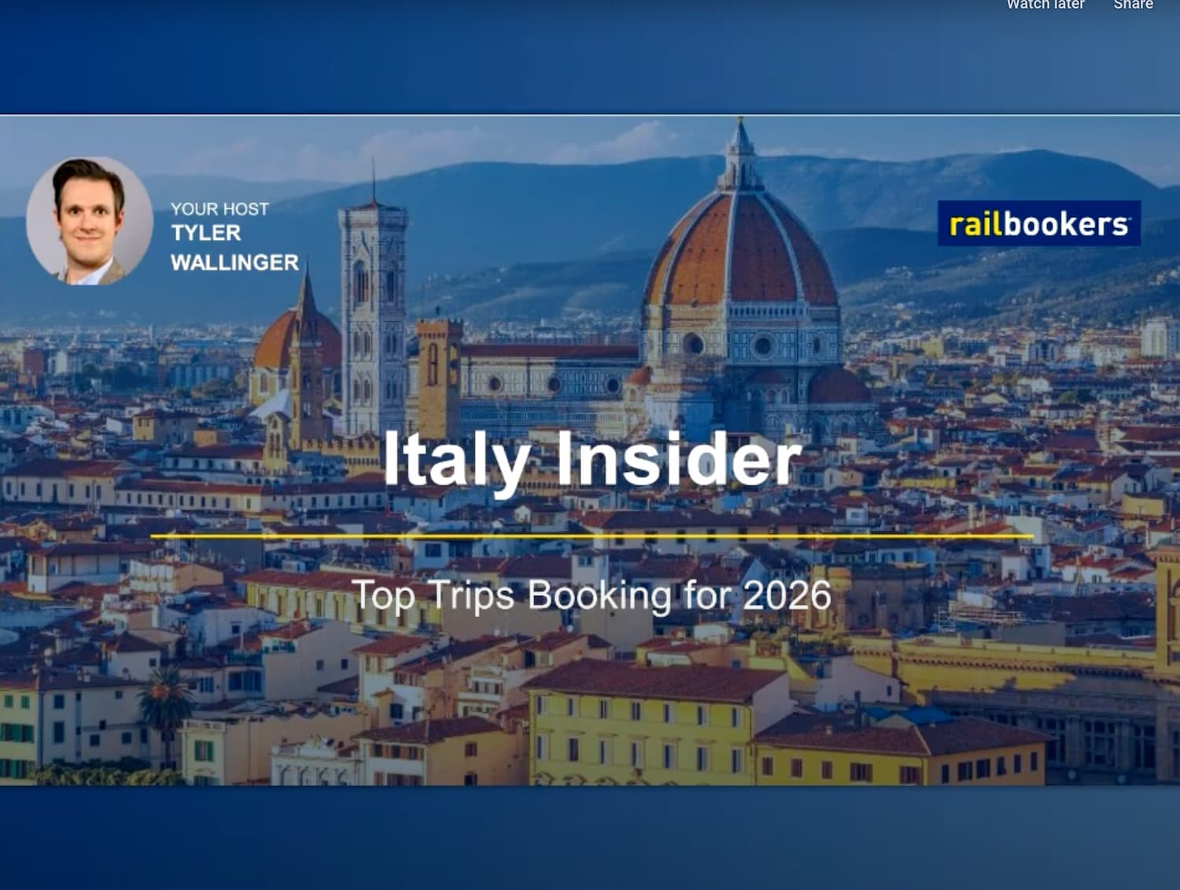Click the host's circular portrait photo

click(89, 221)
